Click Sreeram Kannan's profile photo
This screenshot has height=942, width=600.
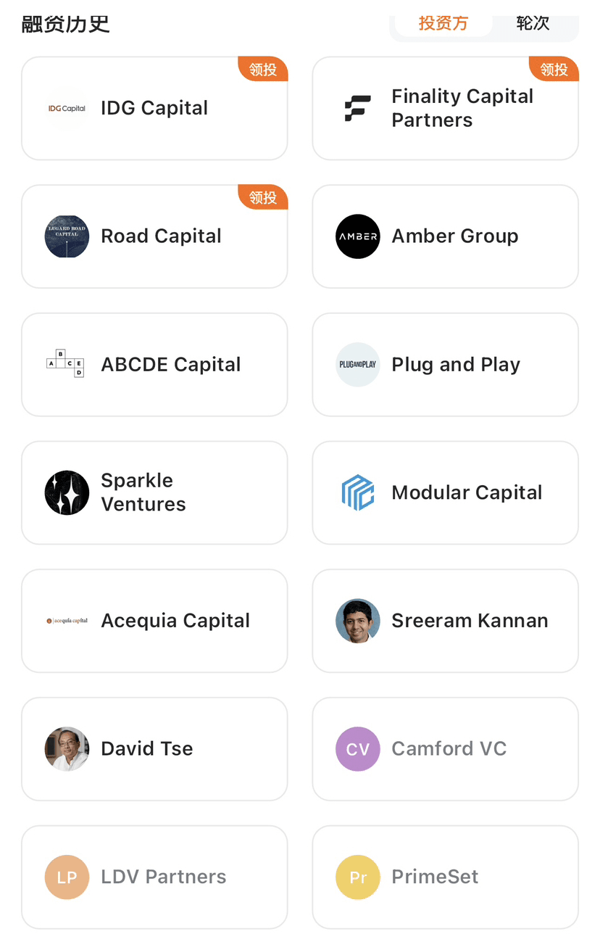pos(358,621)
